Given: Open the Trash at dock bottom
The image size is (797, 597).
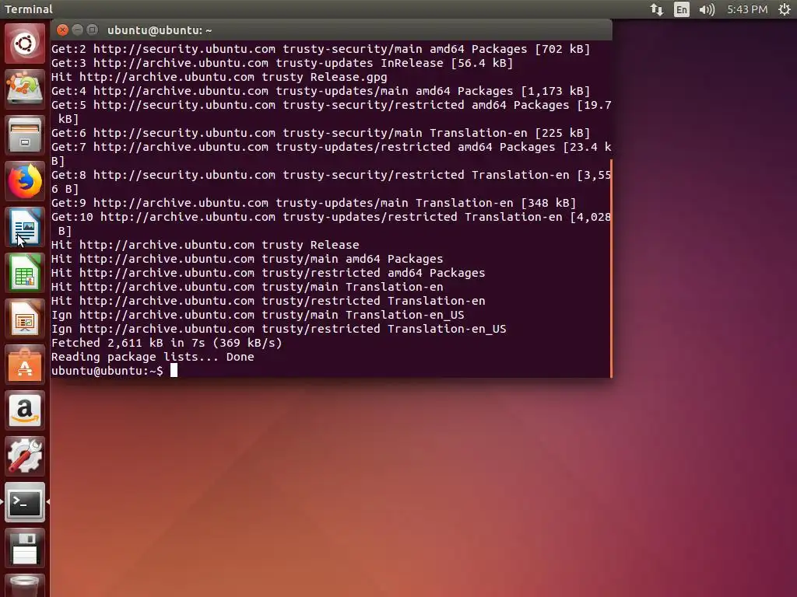Looking at the screenshot, I should click(25, 586).
